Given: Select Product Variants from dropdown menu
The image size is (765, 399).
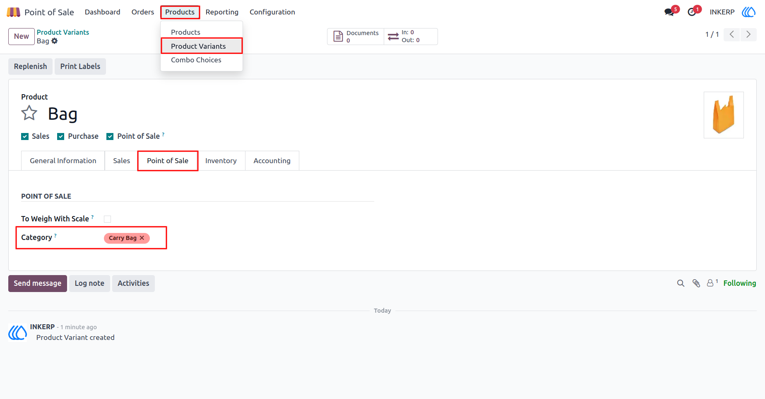Looking at the screenshot, I should [202, 46].
